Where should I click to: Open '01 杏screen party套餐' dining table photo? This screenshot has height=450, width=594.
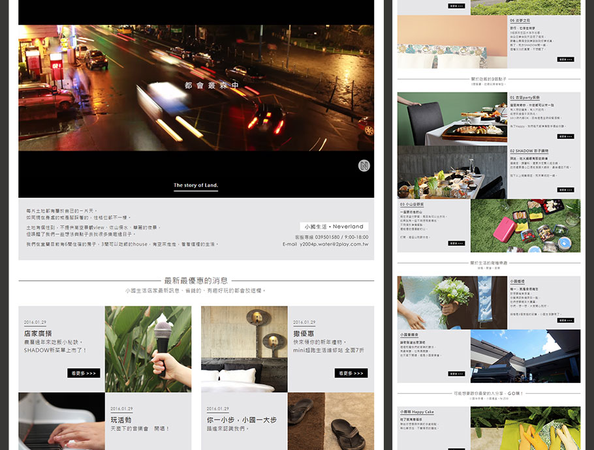[x=452, y=118]
